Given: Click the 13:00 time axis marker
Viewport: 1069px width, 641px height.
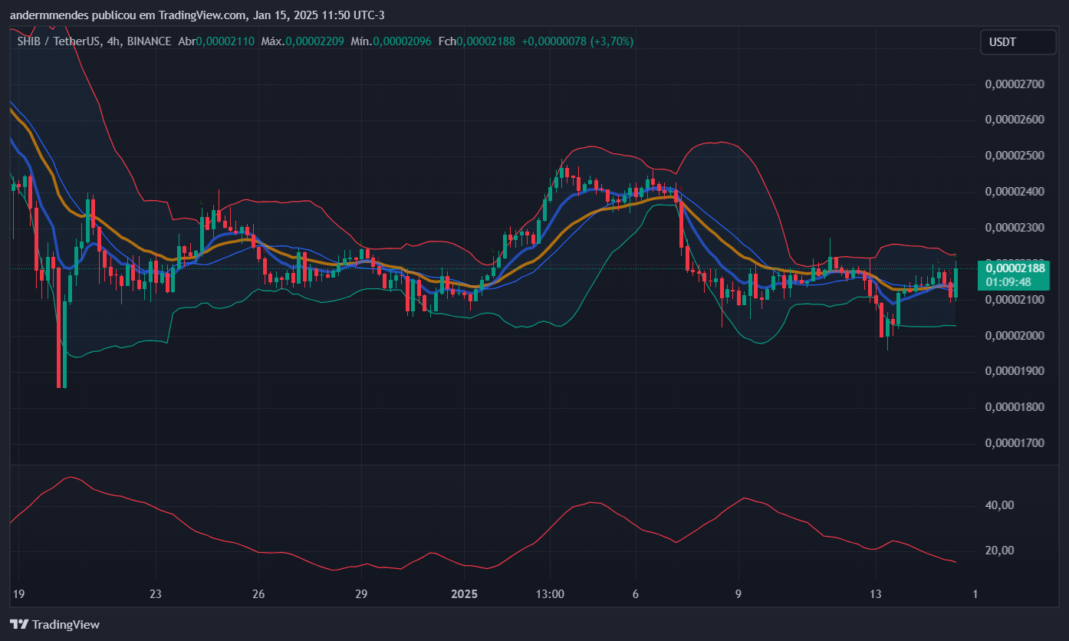Looking at the screenshot, I should (x=550, y=594).
